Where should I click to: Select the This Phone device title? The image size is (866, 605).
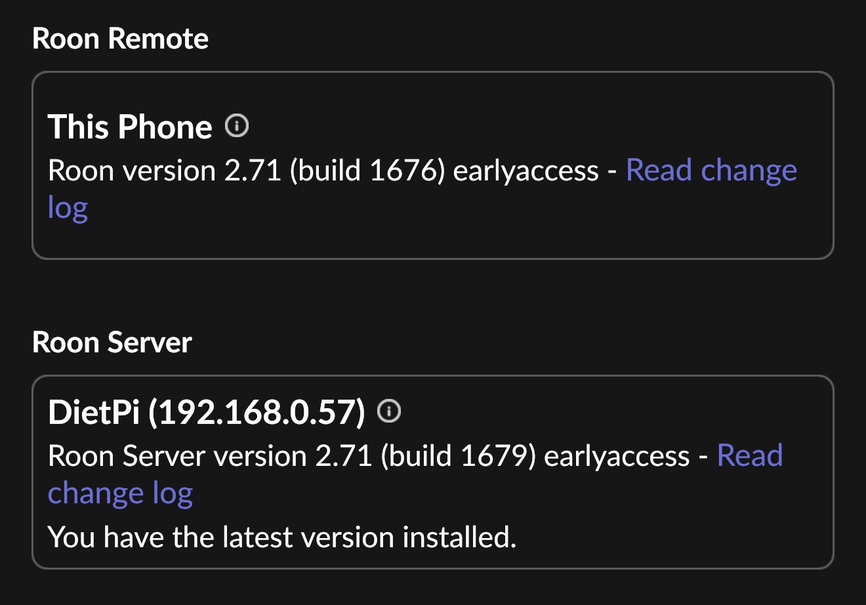tap(130, 126)
